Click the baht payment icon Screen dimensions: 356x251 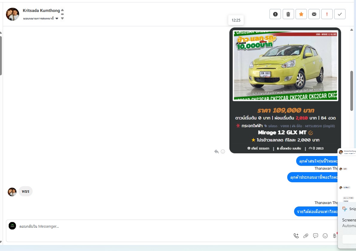tap(334, 236)
